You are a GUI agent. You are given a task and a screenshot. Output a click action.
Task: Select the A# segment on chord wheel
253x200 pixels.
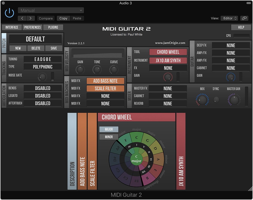coord(118,148)
